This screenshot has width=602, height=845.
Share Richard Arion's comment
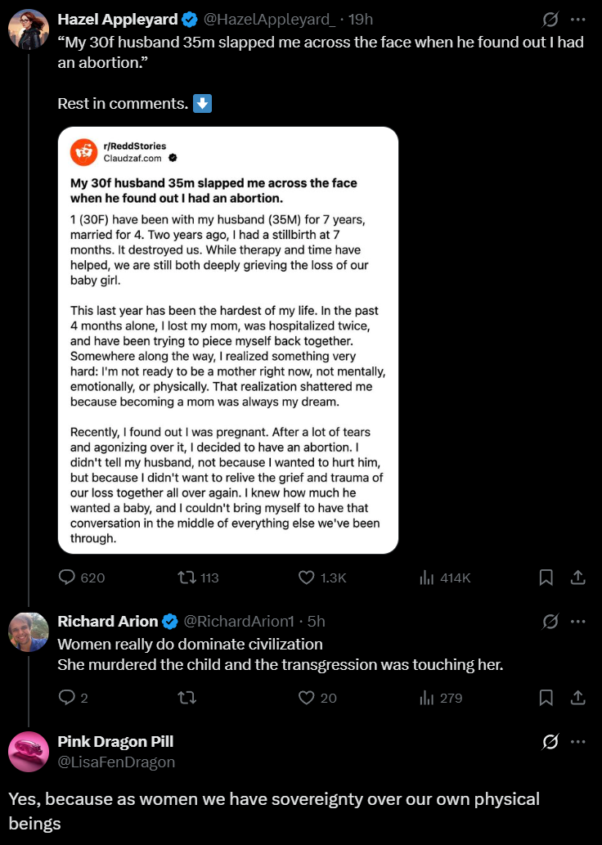577,698
